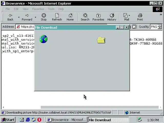Click the text 'QK9F-7TBB2-XGG88' on page

click(146, 44)
